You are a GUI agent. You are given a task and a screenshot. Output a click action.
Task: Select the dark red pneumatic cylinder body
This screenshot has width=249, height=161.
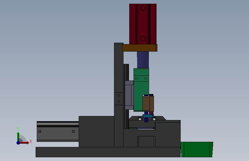coord(143,24)
